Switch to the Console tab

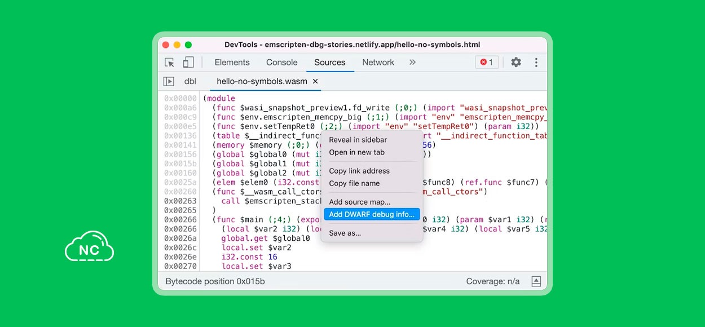point(282,63)
